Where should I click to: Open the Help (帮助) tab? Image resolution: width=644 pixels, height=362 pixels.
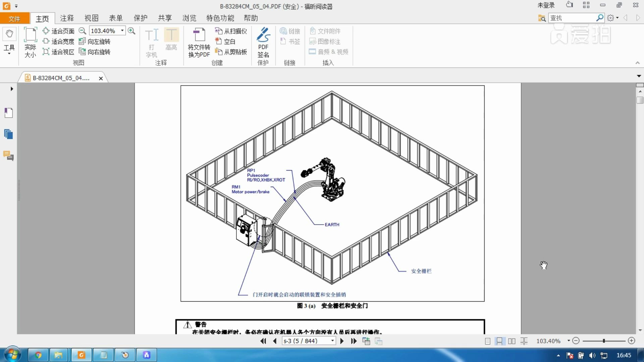(x=251, y=18)
